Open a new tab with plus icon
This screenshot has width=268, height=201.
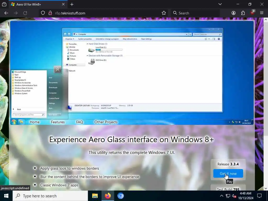click(72, 4)
